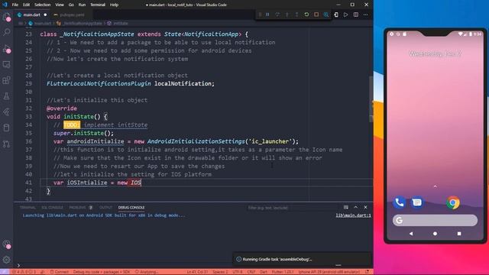
Task: Open the Edit menu
Action: pyautogui.click(x=26, y=5)
